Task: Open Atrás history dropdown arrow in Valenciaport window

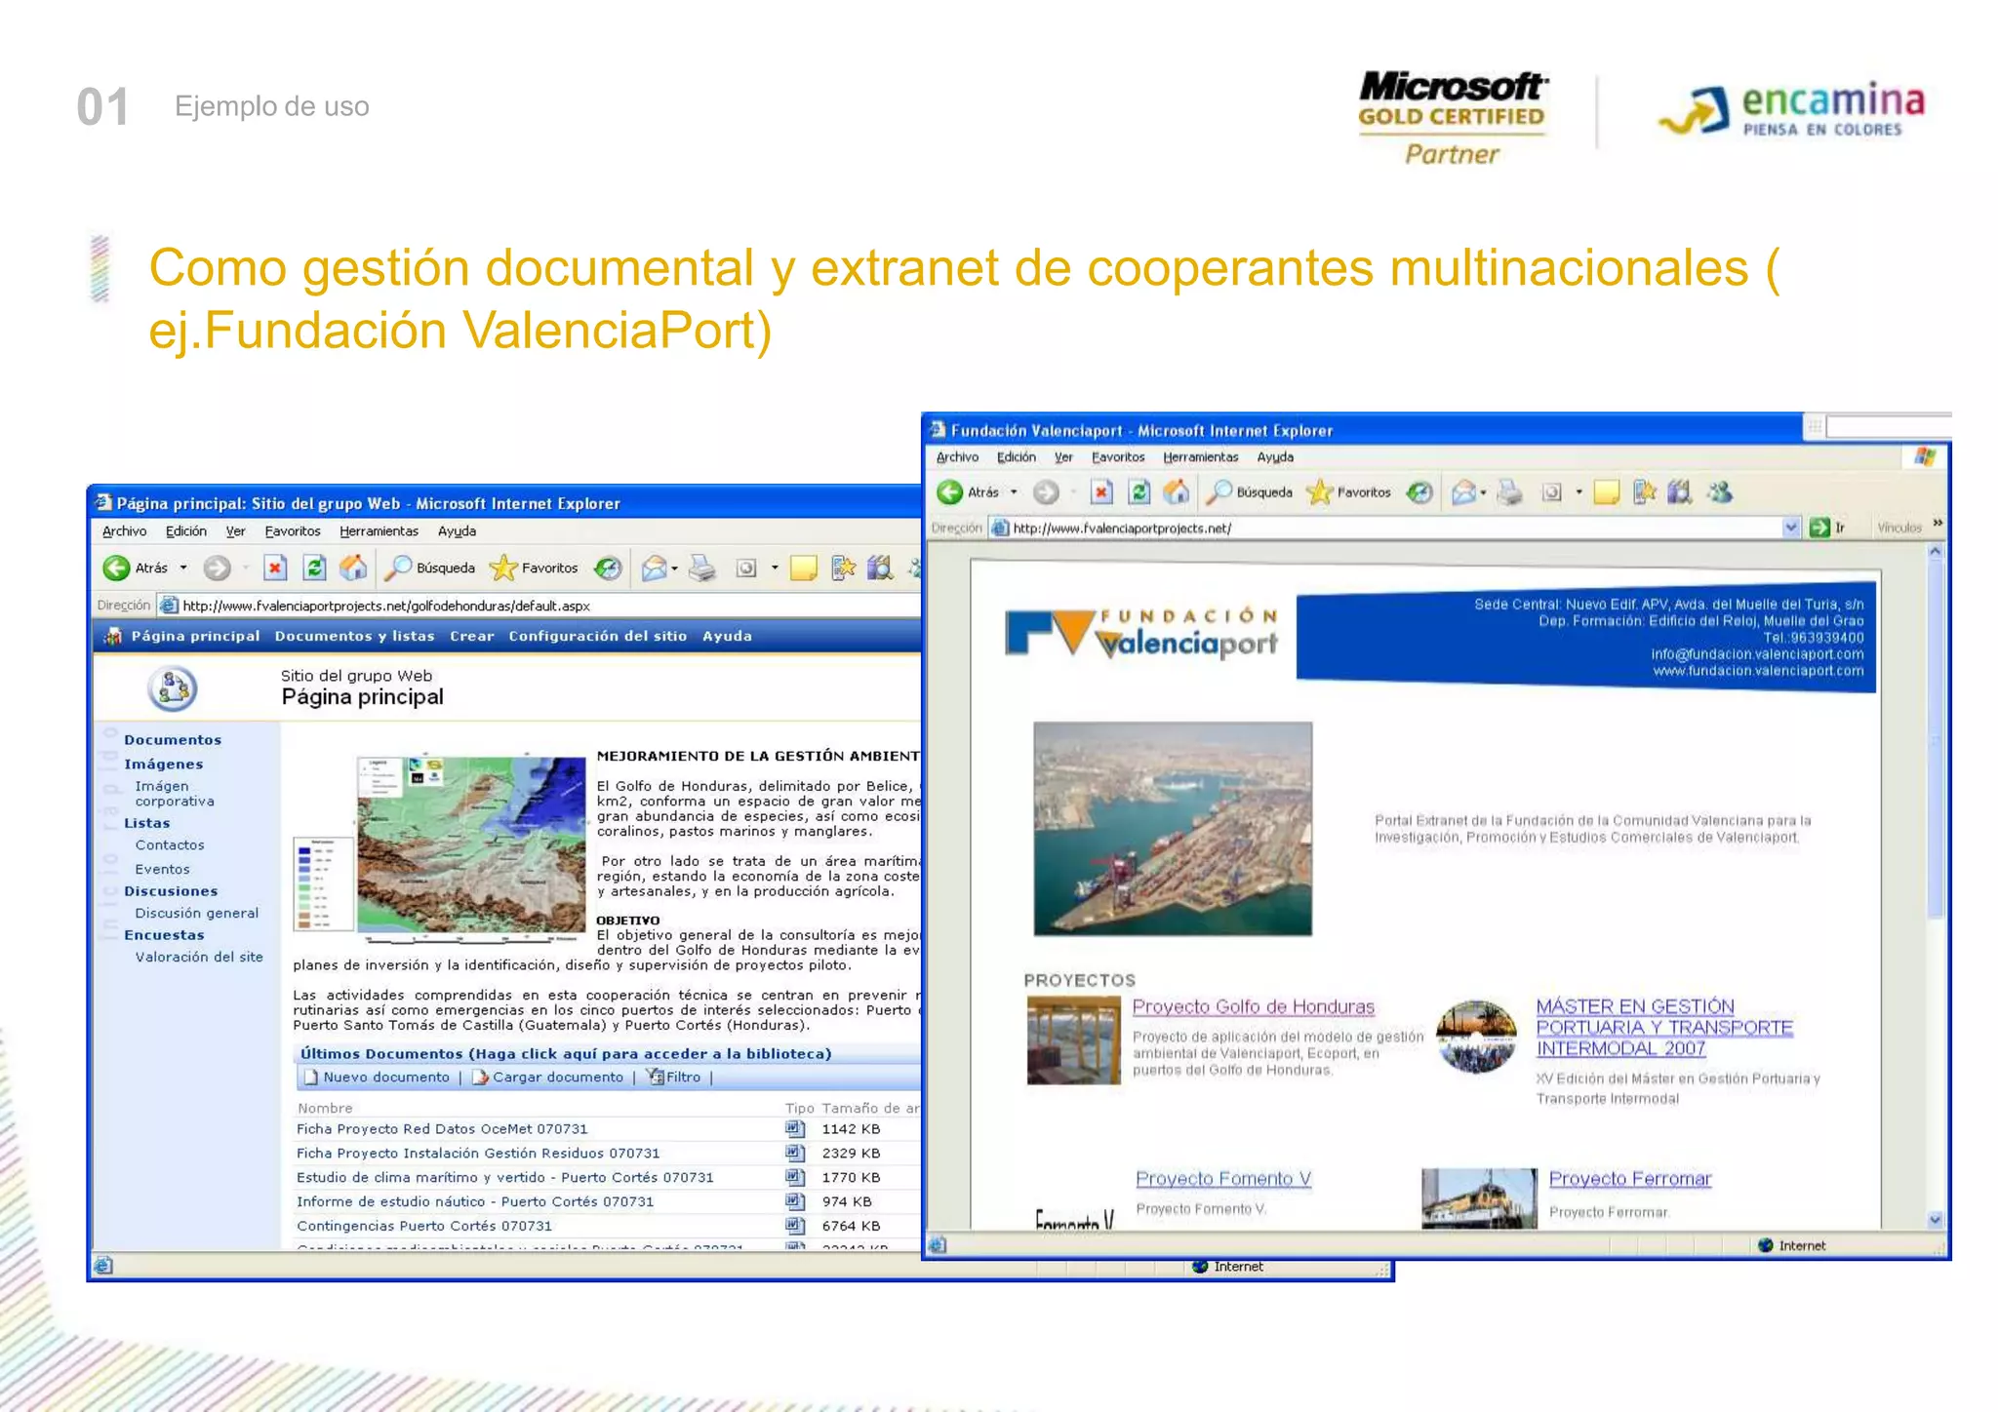Action: [x=1015, y=492]
